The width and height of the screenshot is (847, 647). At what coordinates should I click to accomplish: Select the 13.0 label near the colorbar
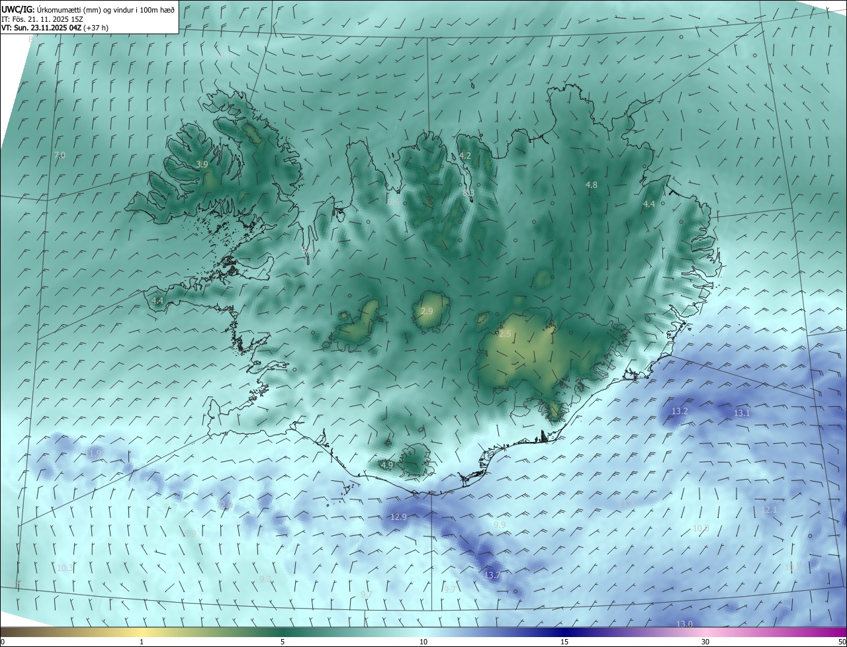pyautogui.click(x=684, y=624)
